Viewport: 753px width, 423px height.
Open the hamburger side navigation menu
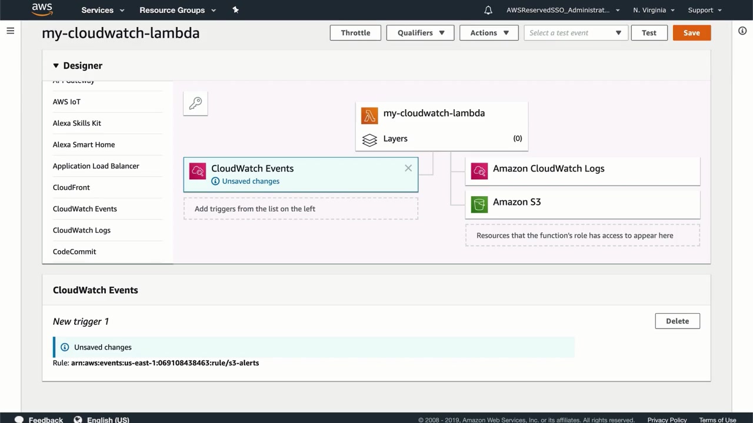click(x=10, y=31)
